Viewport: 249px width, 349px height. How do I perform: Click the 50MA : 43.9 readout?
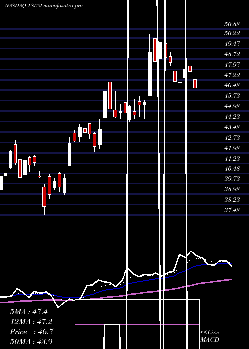click(x=31, y=341)
